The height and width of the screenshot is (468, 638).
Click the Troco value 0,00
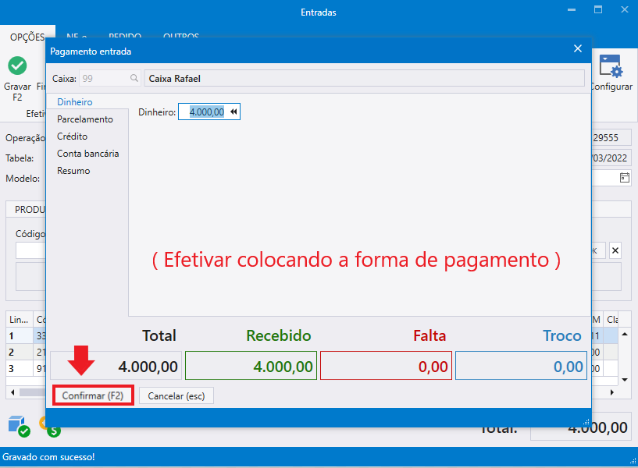pyautogui.click(x=521, y=366)
